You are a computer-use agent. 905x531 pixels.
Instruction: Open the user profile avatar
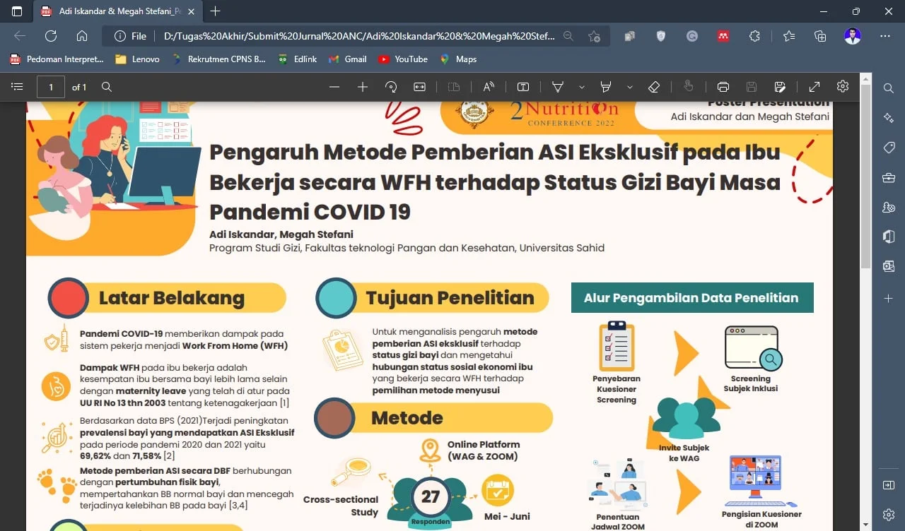(x=853, y=36)
